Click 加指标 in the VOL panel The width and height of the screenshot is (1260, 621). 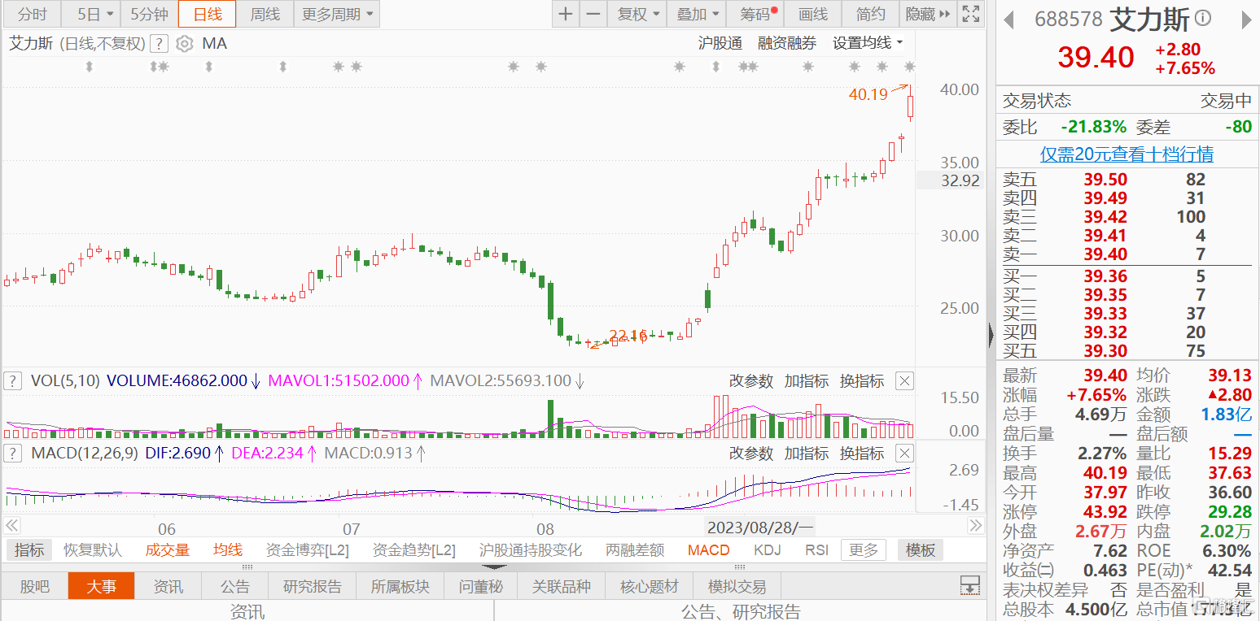[x=807, y=380]
